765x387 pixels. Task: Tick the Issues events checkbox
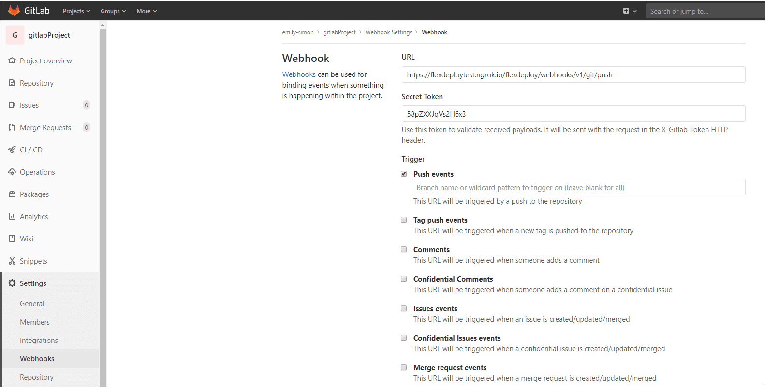pos(404,308)
